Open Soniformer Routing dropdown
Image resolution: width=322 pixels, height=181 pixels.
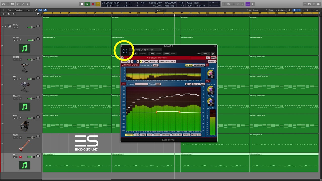click(x=153, y=62)
